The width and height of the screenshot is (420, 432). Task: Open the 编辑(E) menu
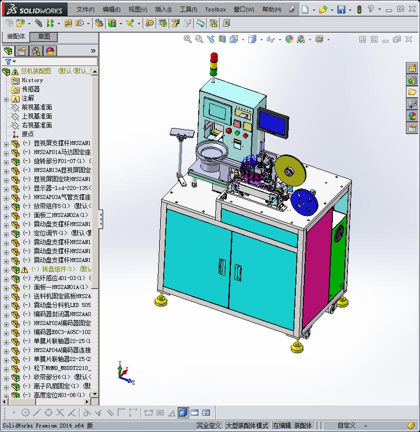(x=112, y=9)
